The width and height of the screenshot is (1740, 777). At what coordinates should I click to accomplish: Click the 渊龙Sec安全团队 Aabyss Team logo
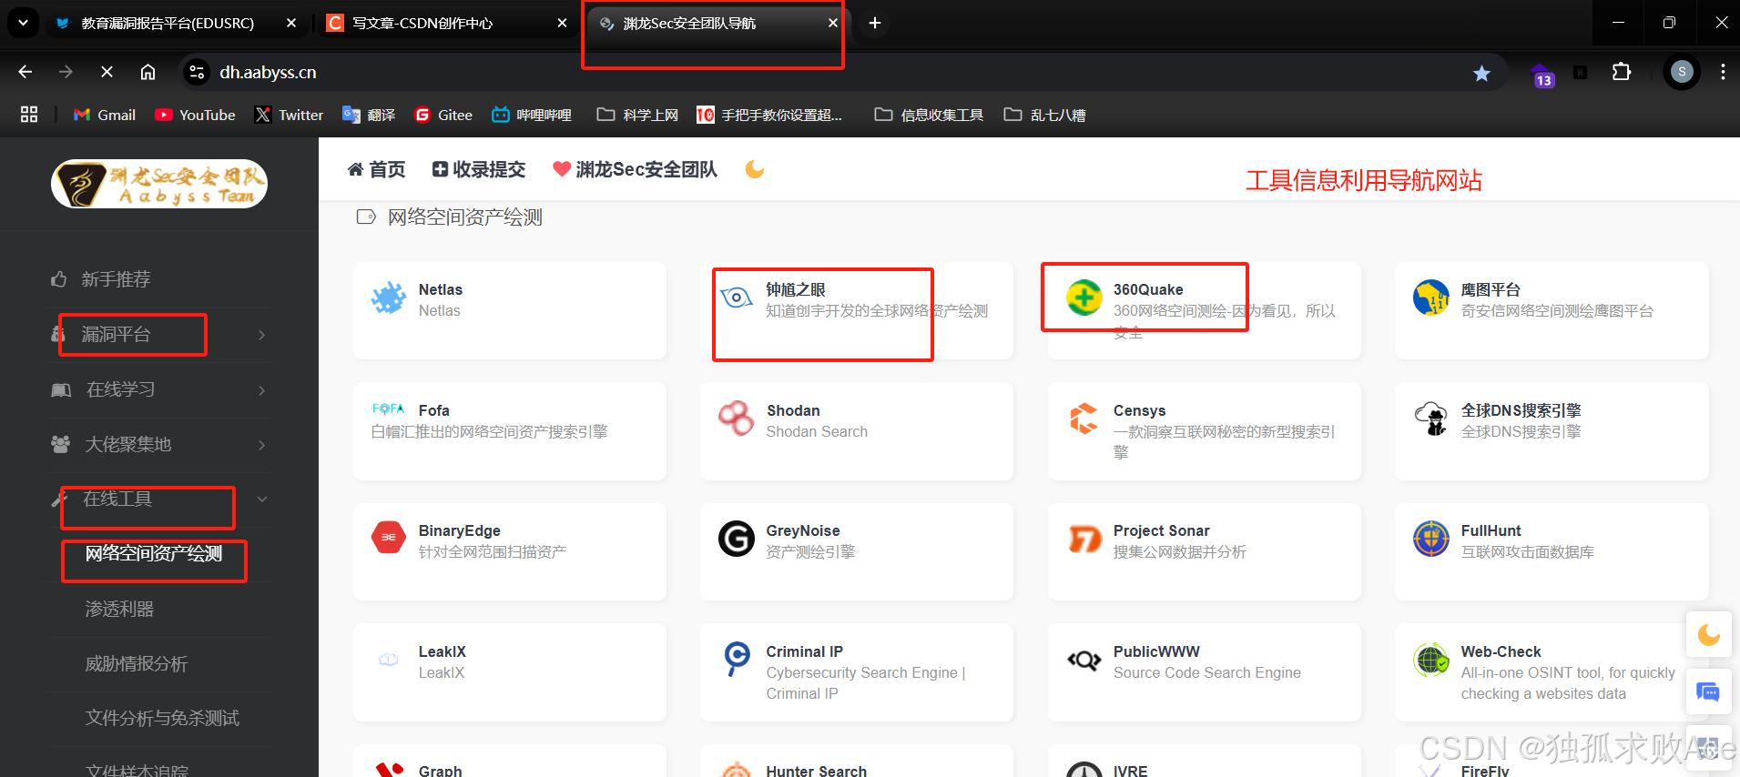tap(159, 184)
